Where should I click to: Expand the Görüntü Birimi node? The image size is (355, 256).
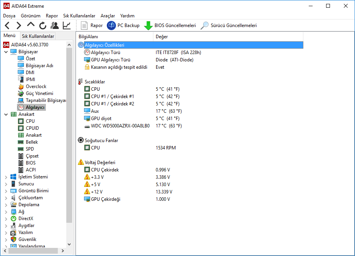[x=6, y=191]
